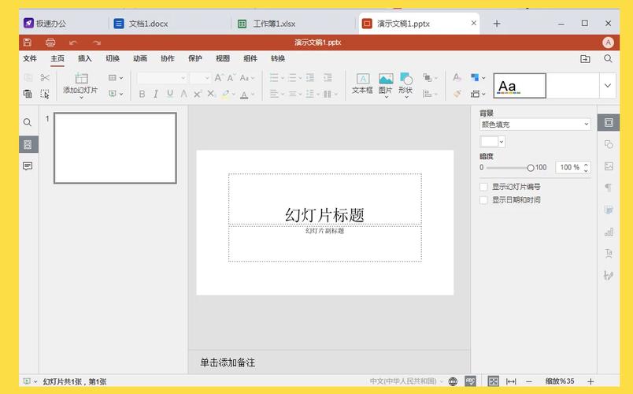This screenshot has width=633, height=394.
Task: Open the slide layout dropdown
Action: tap(116, 77)
